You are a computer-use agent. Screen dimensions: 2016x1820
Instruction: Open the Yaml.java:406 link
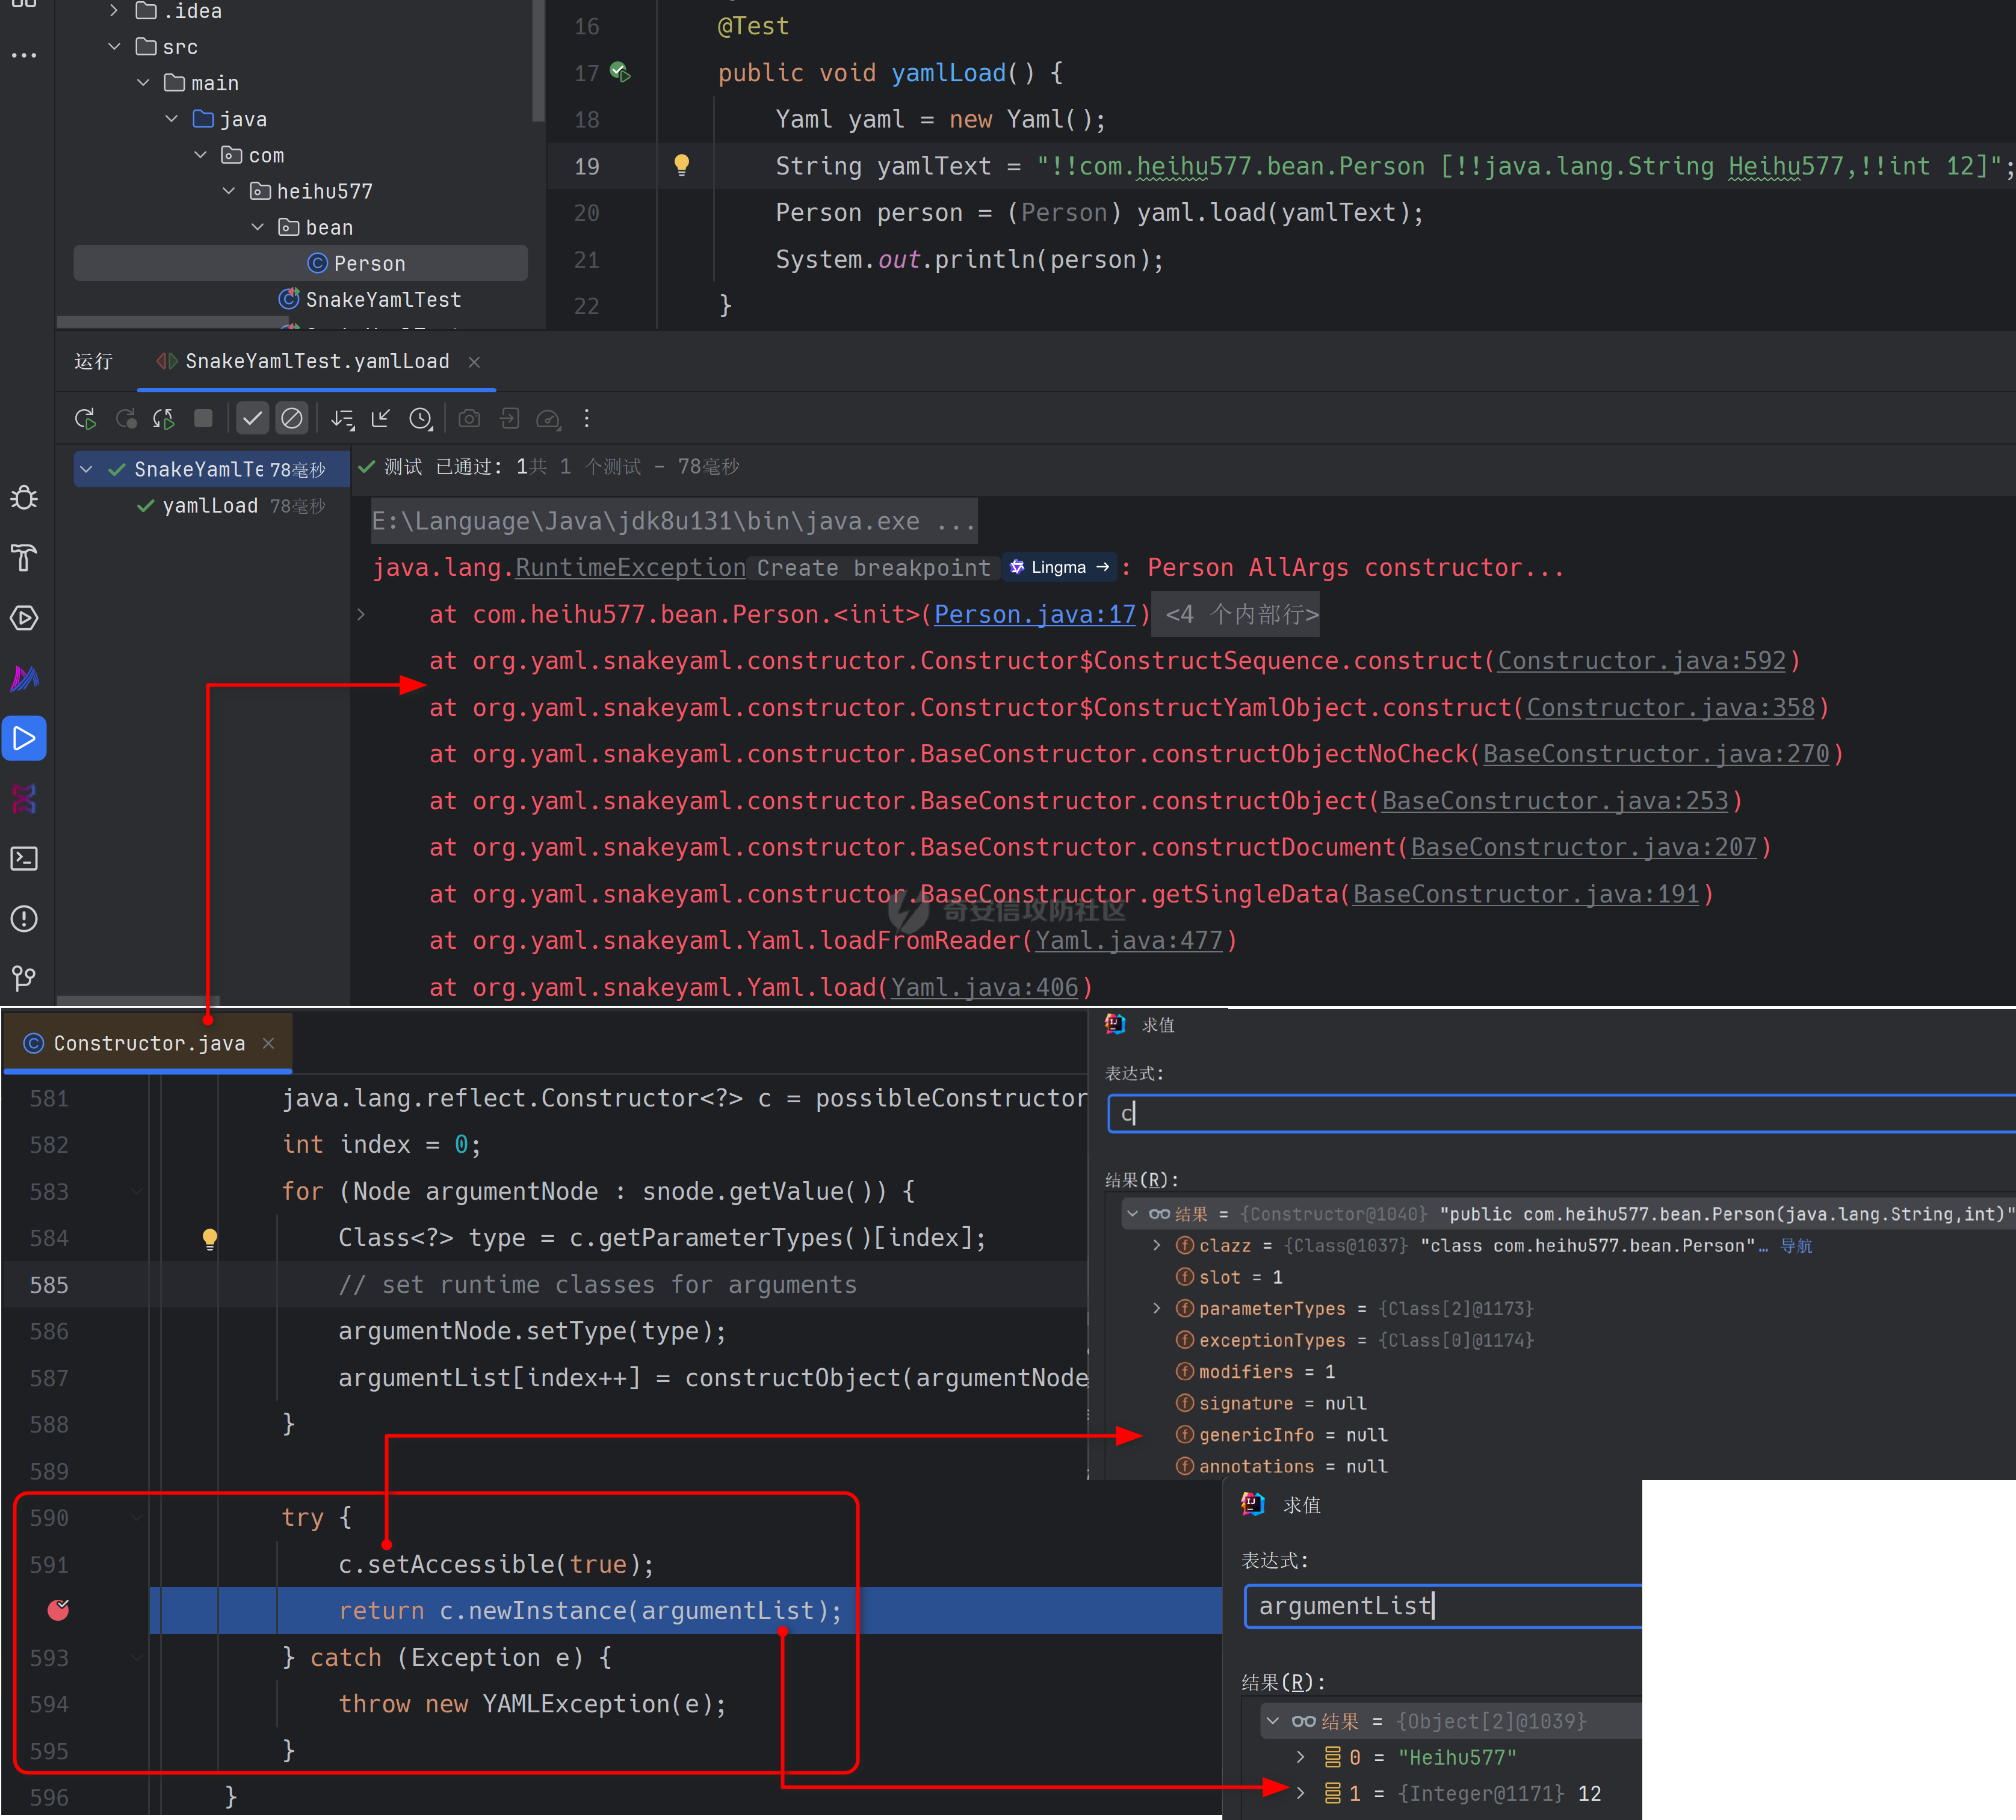tap(985, 987)
